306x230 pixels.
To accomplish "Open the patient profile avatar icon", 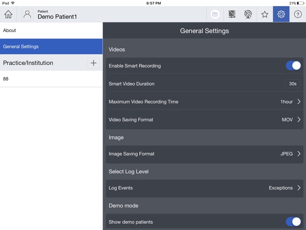I will click(x=27, y=14).
